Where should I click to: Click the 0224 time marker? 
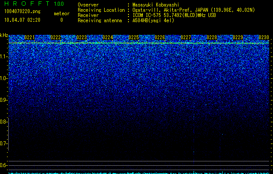[x=108, y=37]
